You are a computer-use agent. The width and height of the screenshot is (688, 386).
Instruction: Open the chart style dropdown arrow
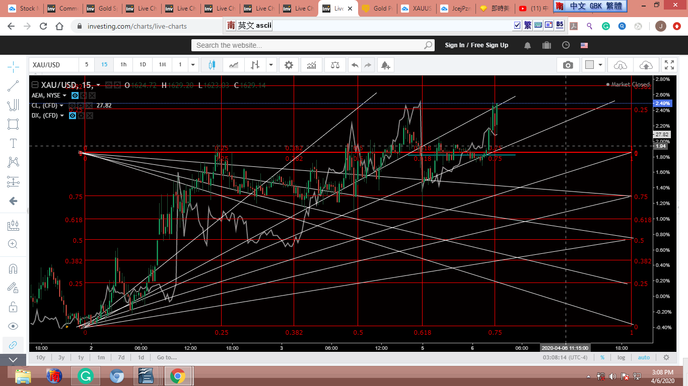pyautogui.click(x=271, y=65)
